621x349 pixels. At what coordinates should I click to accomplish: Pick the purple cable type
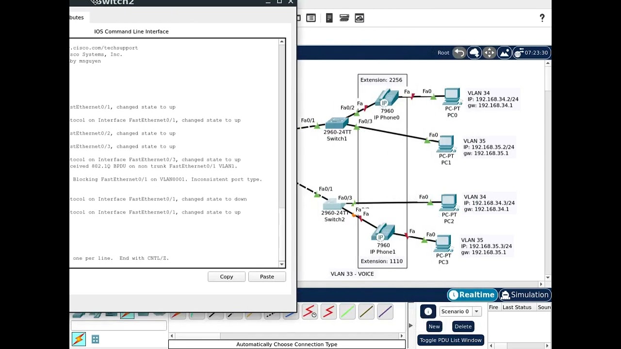pos(385,312)
